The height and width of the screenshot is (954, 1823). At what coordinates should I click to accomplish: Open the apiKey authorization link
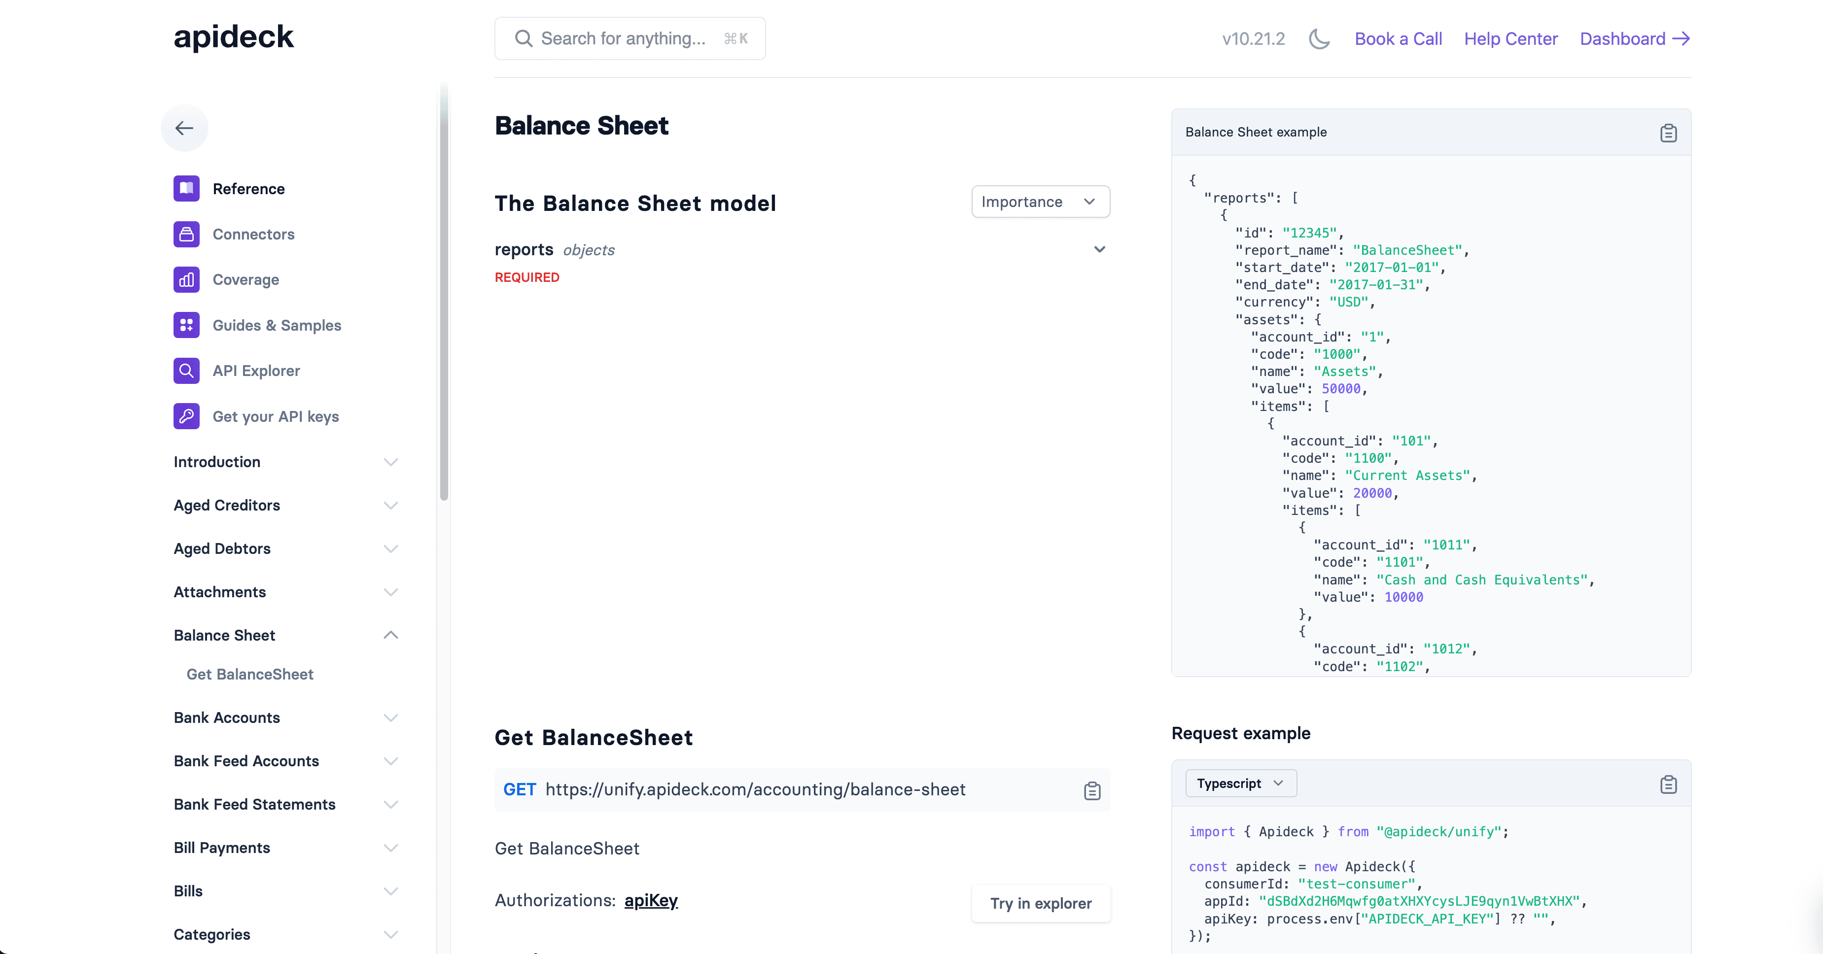tap(650, 900)
